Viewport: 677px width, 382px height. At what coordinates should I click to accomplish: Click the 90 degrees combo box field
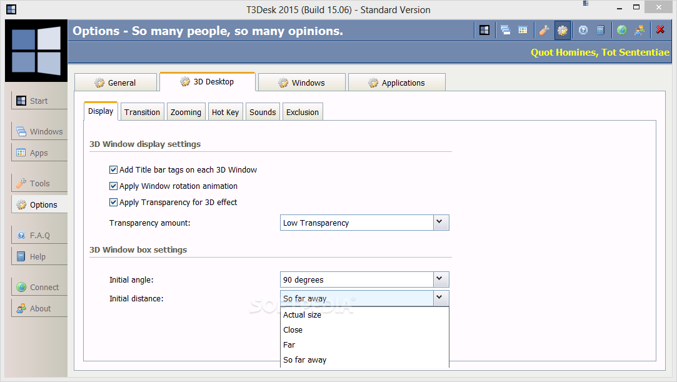[357, 279]
